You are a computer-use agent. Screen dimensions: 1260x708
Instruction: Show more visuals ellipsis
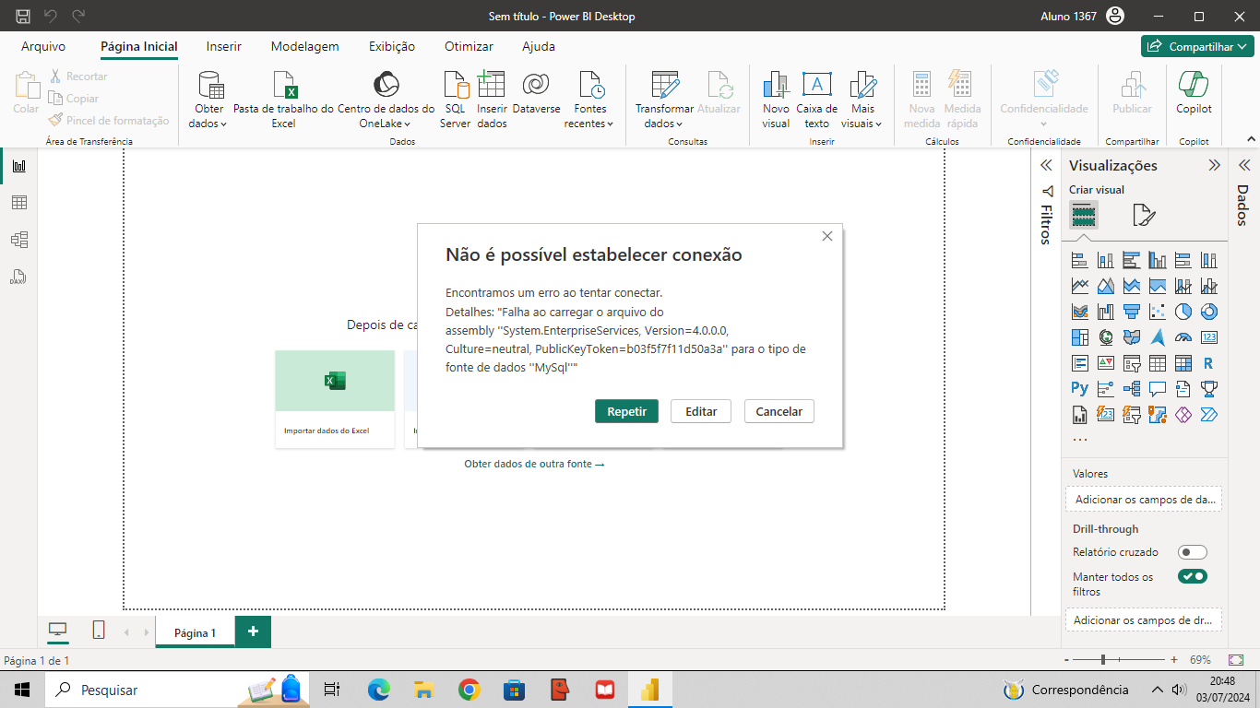pyautogui.click(x=1080, y=439)
